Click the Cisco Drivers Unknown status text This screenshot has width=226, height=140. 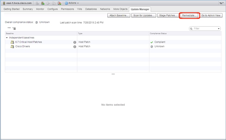(159, 46)
